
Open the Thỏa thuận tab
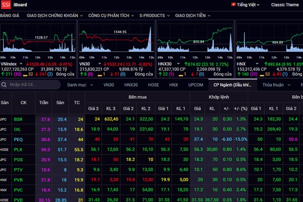[x=273, y=85]
